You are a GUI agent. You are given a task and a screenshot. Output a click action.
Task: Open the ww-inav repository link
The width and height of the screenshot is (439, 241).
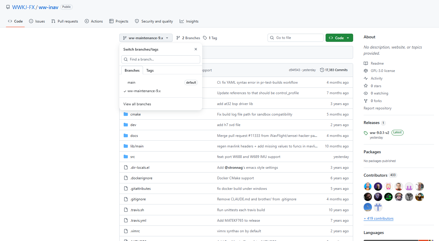pyautogui.click(x=48, y=7)
